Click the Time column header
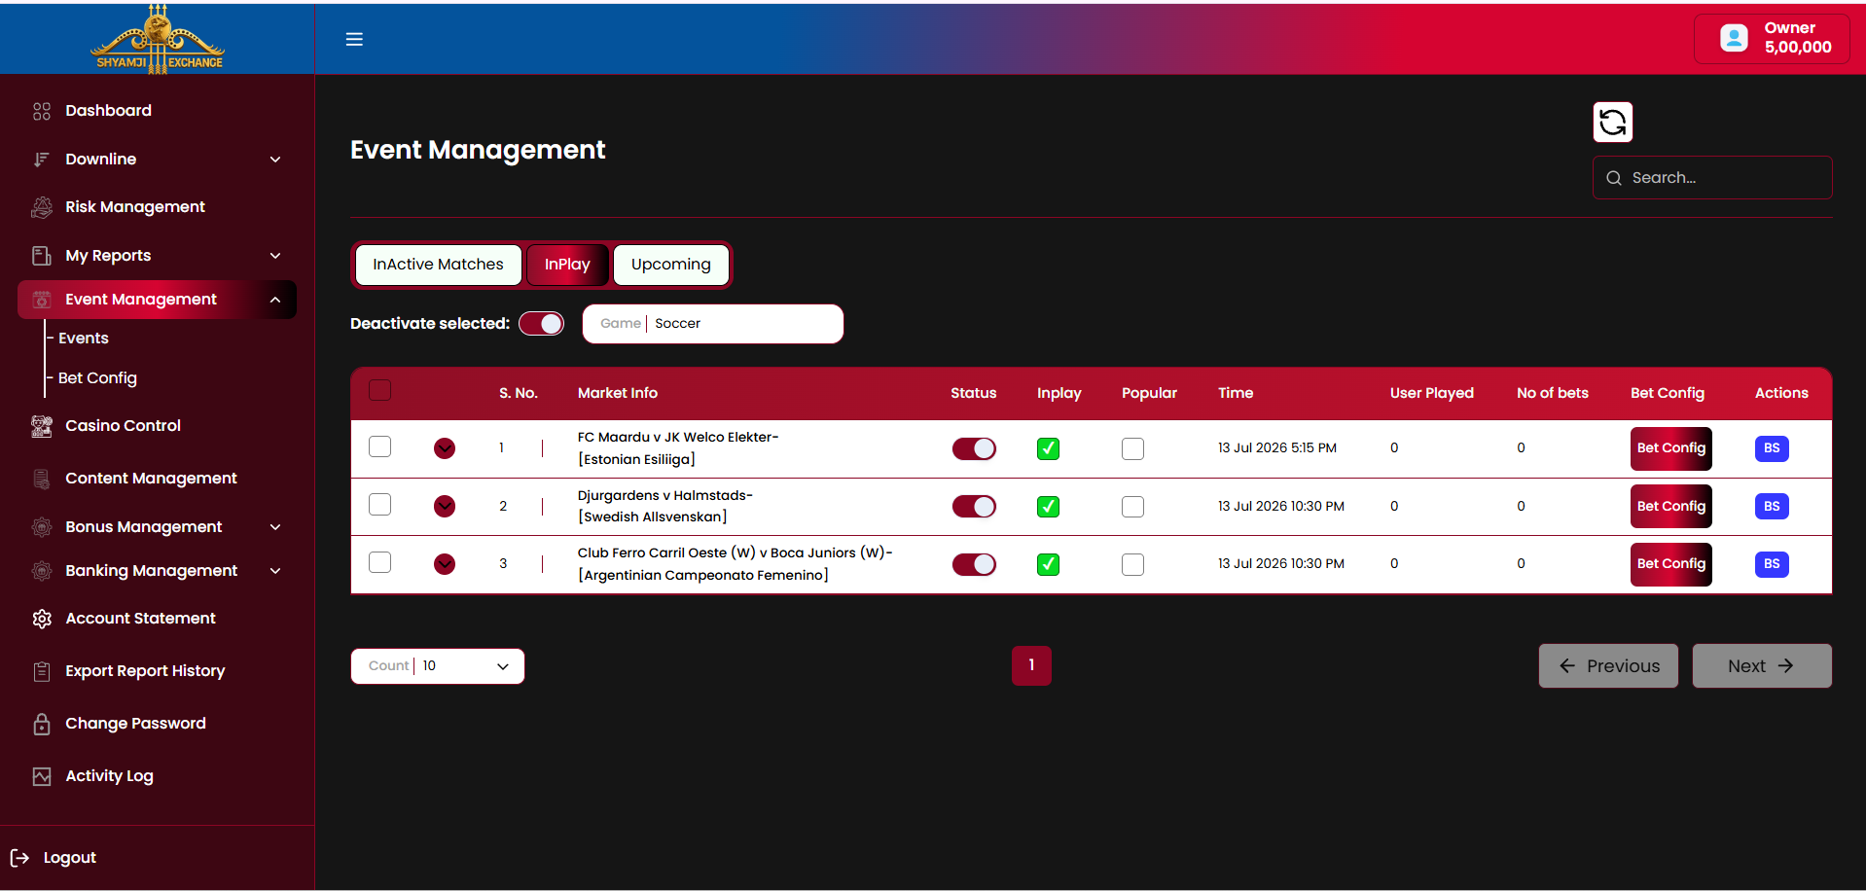Screen dimensions: 1866x891 [1236, 393]
